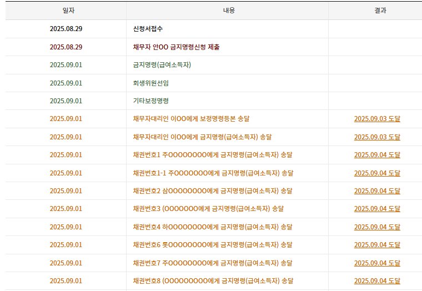
Task: Select the 채권번호2 삼OOOOOOOO 송달 entry
Action: (213, 191)
